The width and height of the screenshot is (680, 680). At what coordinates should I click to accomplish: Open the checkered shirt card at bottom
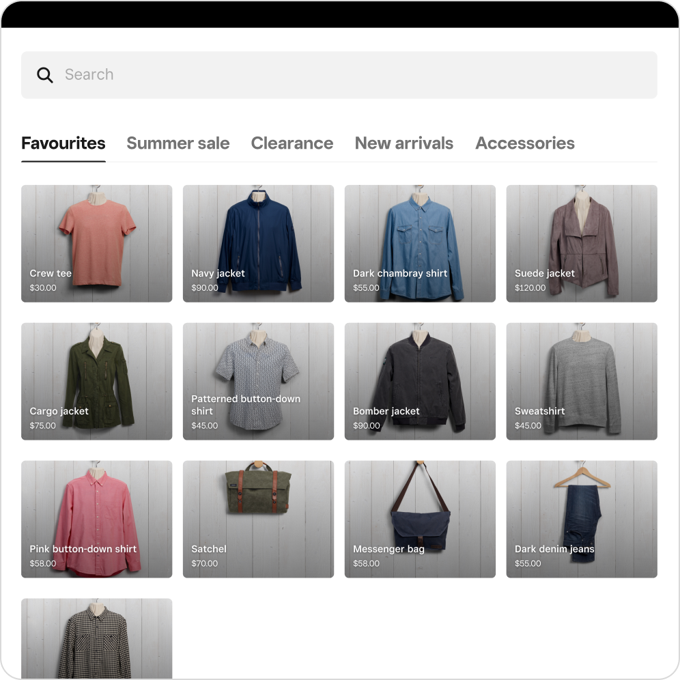click(97, 639)
